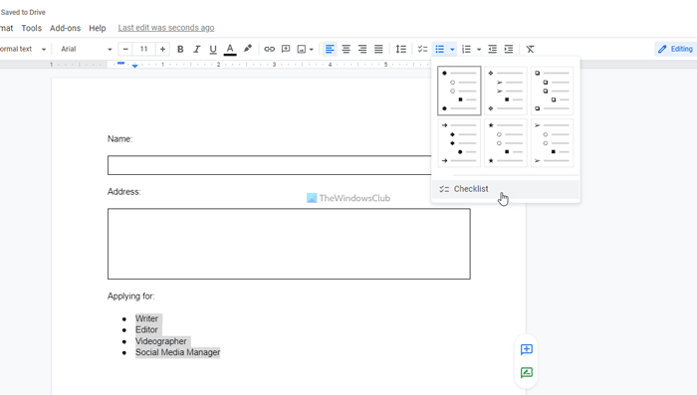The width and height of the screenshot is (697, 395).
Task: Decrease the font size
Action: (125, 50)
